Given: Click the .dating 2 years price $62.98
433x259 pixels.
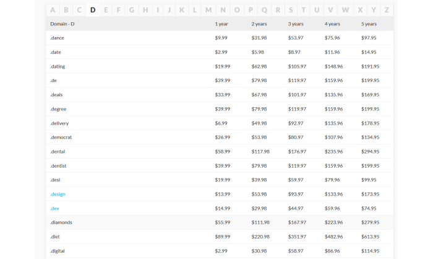Looking at the screenshot, I should tap(259, 67).
